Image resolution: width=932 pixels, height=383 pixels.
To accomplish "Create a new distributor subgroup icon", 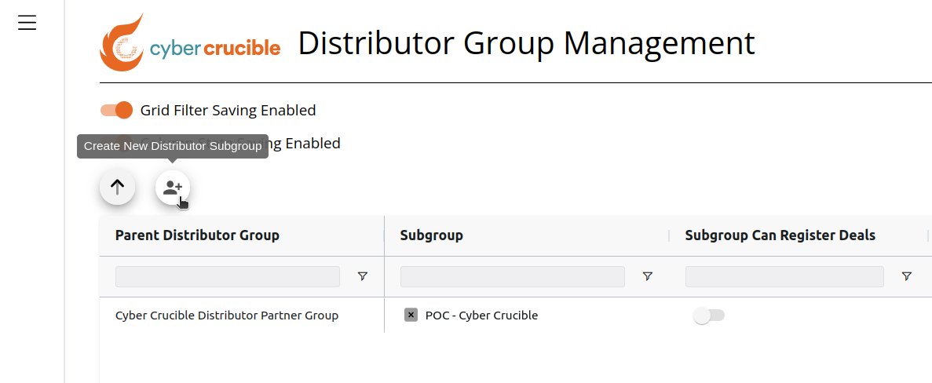I will [173, 188].
